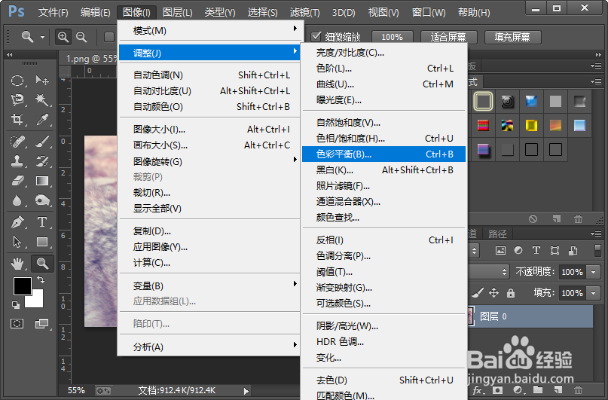
Task: Select the Path Selection tool
Action: pyautogui.click(x=17, y=242)
